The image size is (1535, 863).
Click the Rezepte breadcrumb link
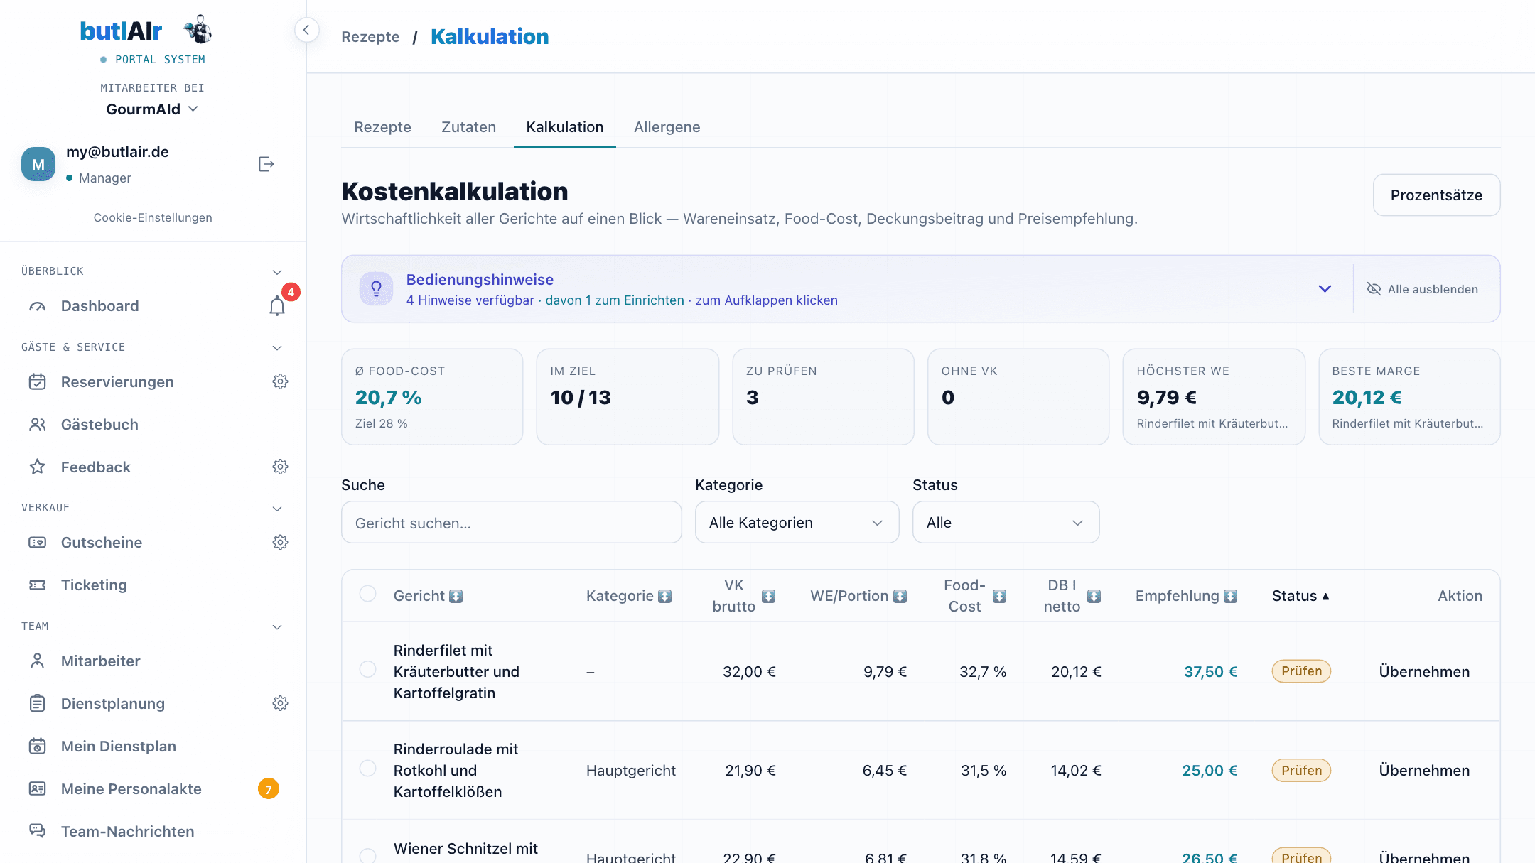point(370,37)
